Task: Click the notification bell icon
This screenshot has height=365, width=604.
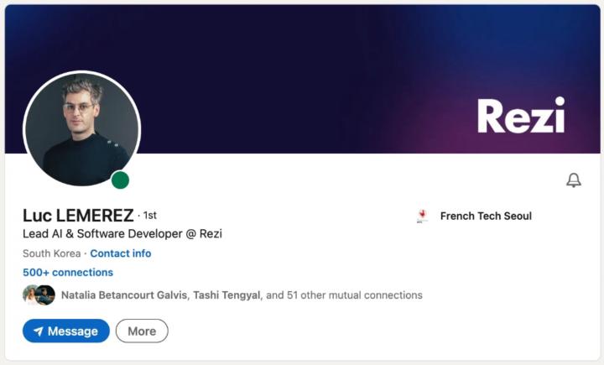Action: (574, 180)
